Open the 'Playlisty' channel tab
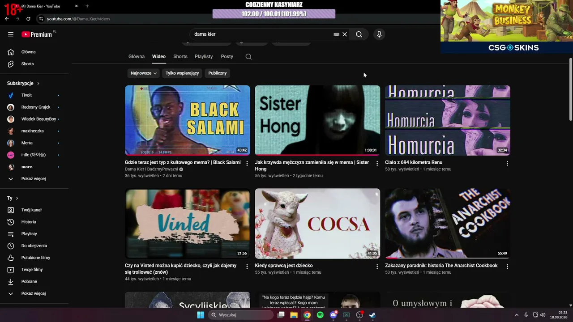This screenshot has width=573, height=322. (204, 57)
